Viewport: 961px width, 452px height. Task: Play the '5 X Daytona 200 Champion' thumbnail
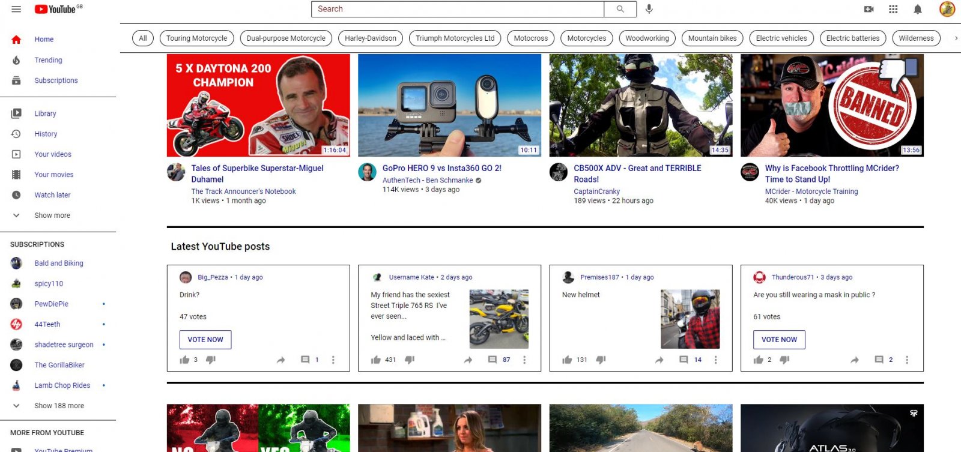(258, 106)
